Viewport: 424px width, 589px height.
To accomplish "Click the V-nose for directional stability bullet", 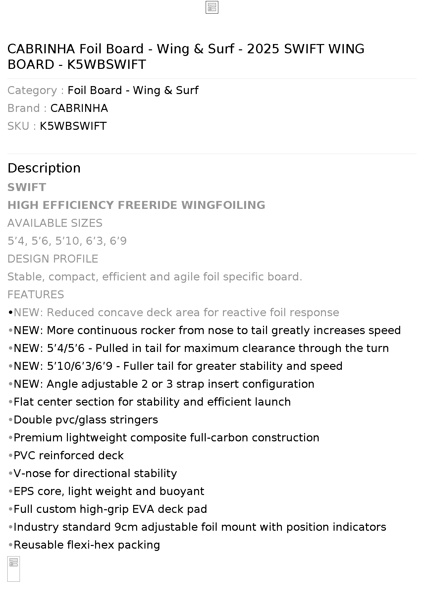I will 92,473.
